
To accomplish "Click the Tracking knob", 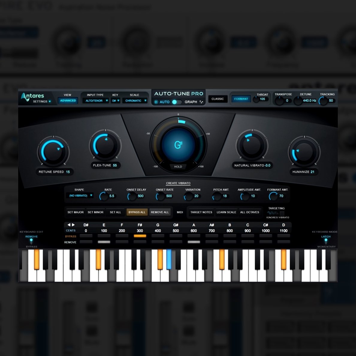I will [x=323, y=101].
